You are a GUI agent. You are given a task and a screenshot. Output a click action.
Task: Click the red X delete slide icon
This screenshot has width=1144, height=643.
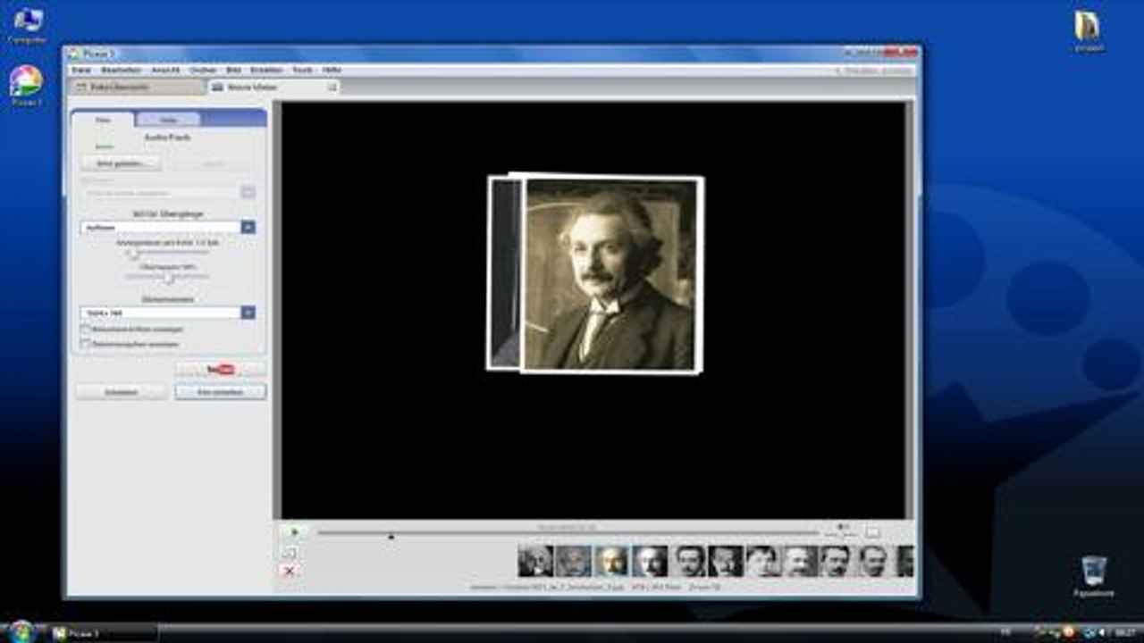coord(290,570)
